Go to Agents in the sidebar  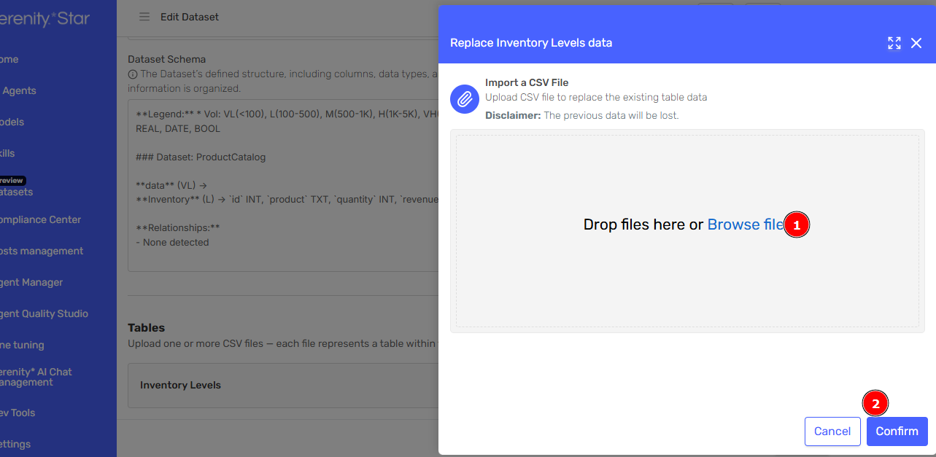(19, 90)
